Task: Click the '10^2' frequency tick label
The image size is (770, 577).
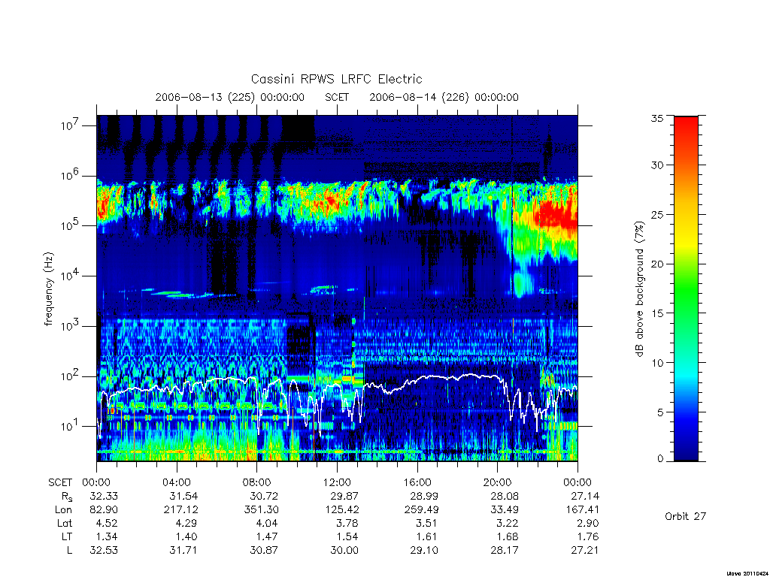Action: (x=71, y=376)
